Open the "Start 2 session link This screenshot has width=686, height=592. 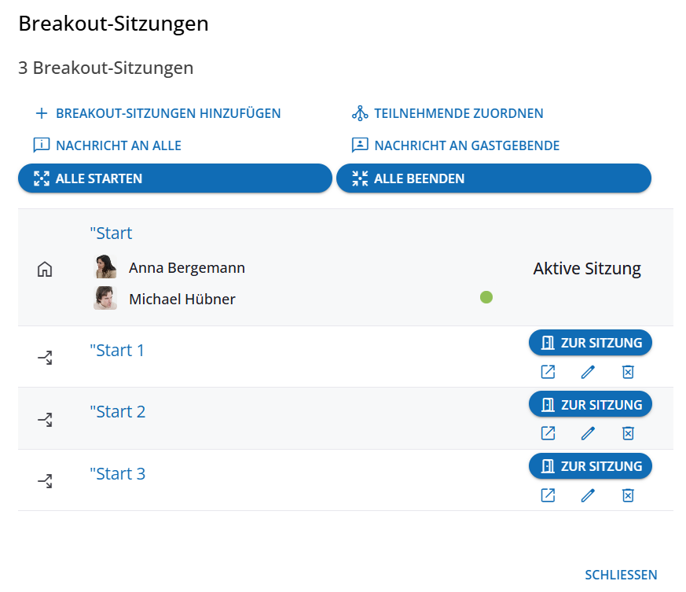pyautogui.click(x=117, y=412)
